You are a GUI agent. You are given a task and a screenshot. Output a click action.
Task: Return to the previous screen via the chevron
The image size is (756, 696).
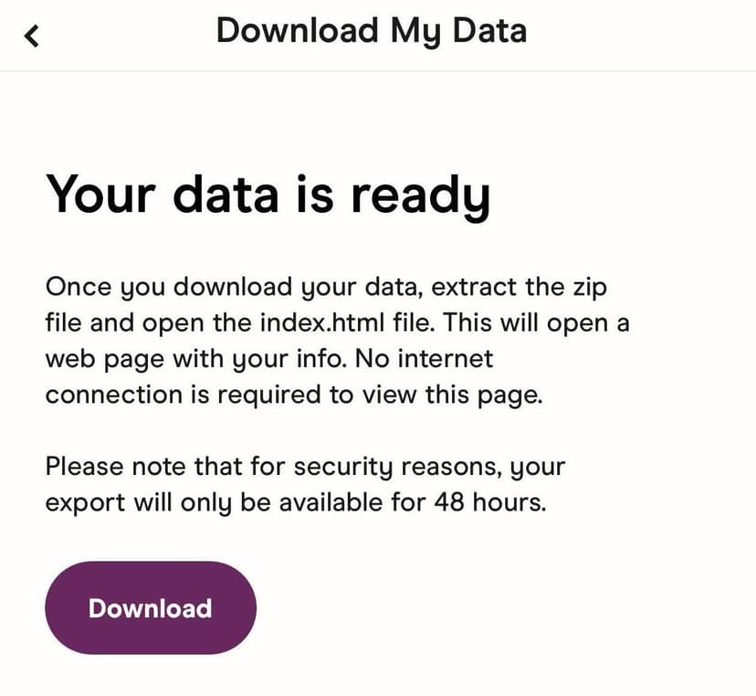point(32,37)
